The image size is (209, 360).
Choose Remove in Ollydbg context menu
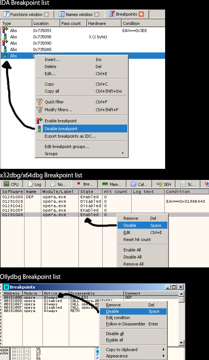[x=133, y=305]
